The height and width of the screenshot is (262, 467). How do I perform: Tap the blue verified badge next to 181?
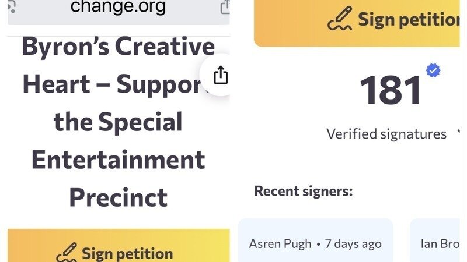pos(433,71)
